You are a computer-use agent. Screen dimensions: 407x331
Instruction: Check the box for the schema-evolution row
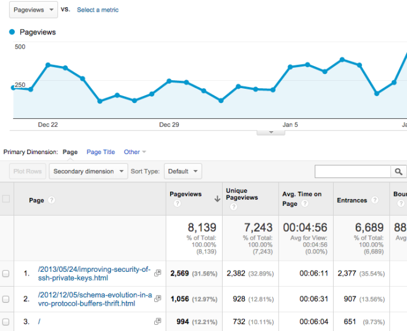(6, 299)
